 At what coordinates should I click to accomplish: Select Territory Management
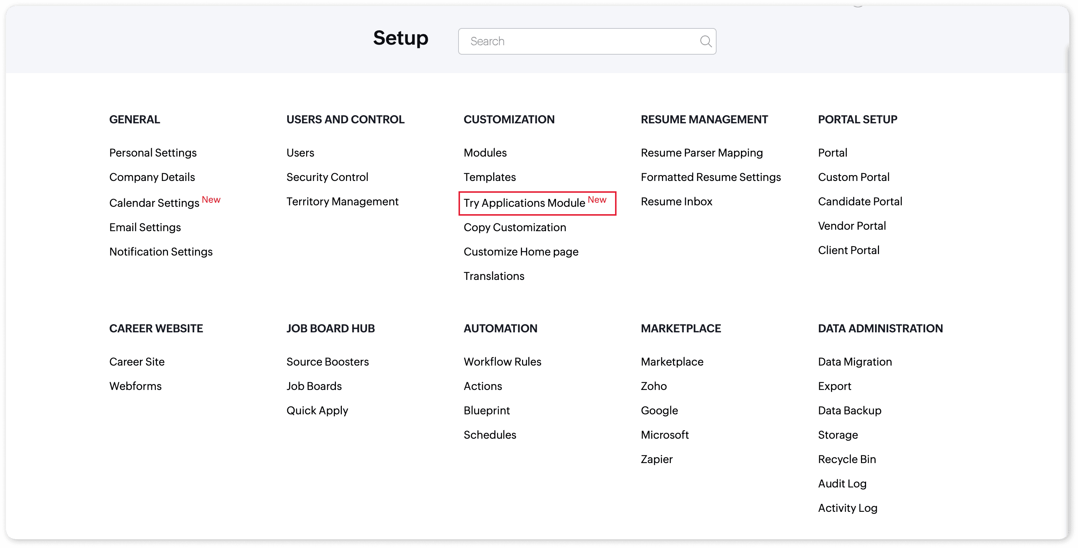click(342, 202)
